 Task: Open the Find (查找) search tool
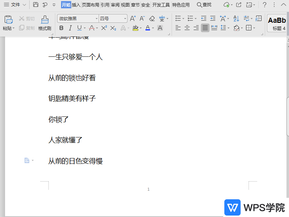204,5
